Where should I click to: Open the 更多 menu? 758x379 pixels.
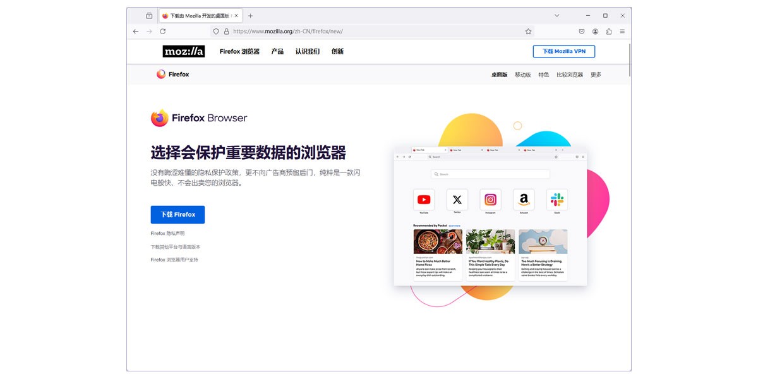(596, 75)
